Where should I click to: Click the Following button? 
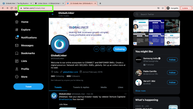(120, 49)
